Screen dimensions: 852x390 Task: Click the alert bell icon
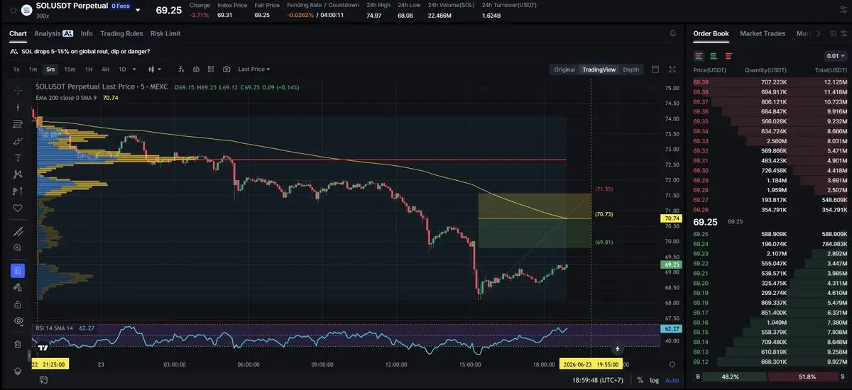672,33
